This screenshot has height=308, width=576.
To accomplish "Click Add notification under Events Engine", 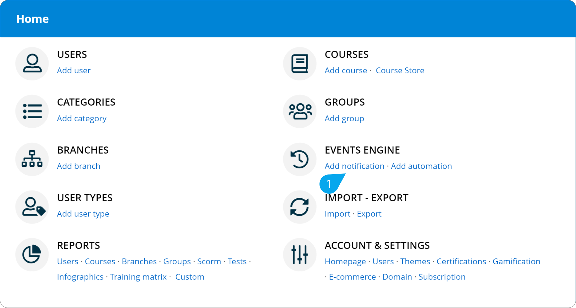I will coord(354,166).
